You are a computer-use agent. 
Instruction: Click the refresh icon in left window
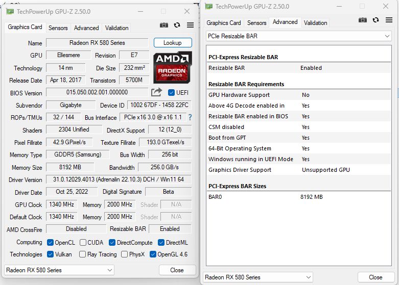(x=177, y=25)
